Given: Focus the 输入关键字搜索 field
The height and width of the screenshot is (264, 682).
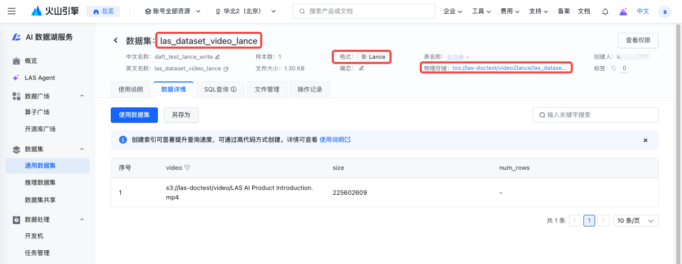Looking at the screenshot, I should (x=596, y=115).
